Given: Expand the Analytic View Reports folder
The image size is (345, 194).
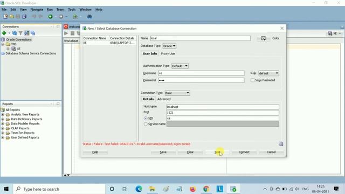Looking at the screenshot, I should pos(3,115).
